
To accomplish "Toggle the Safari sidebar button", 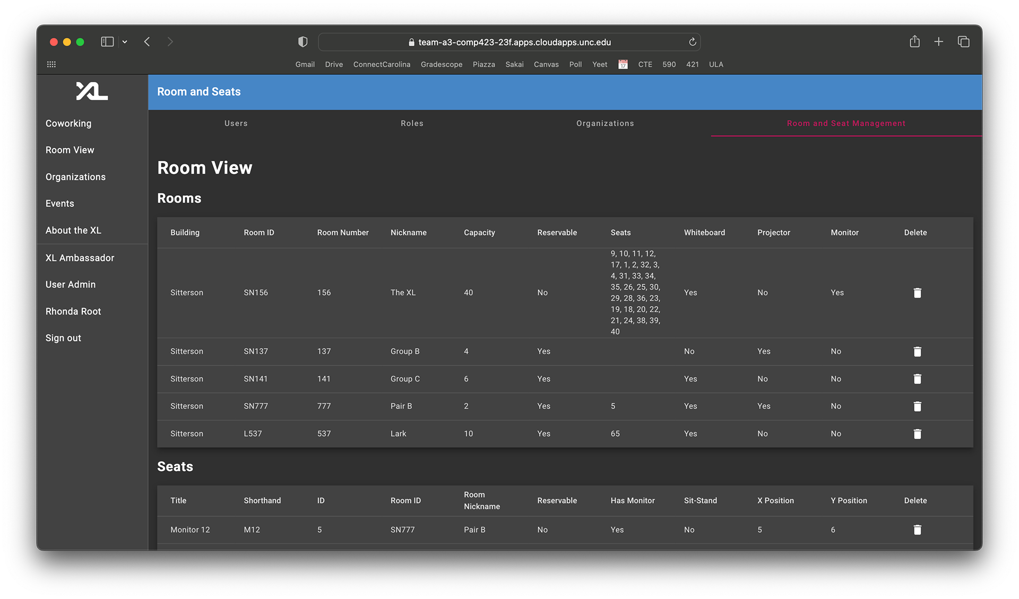I will point(107,42).
